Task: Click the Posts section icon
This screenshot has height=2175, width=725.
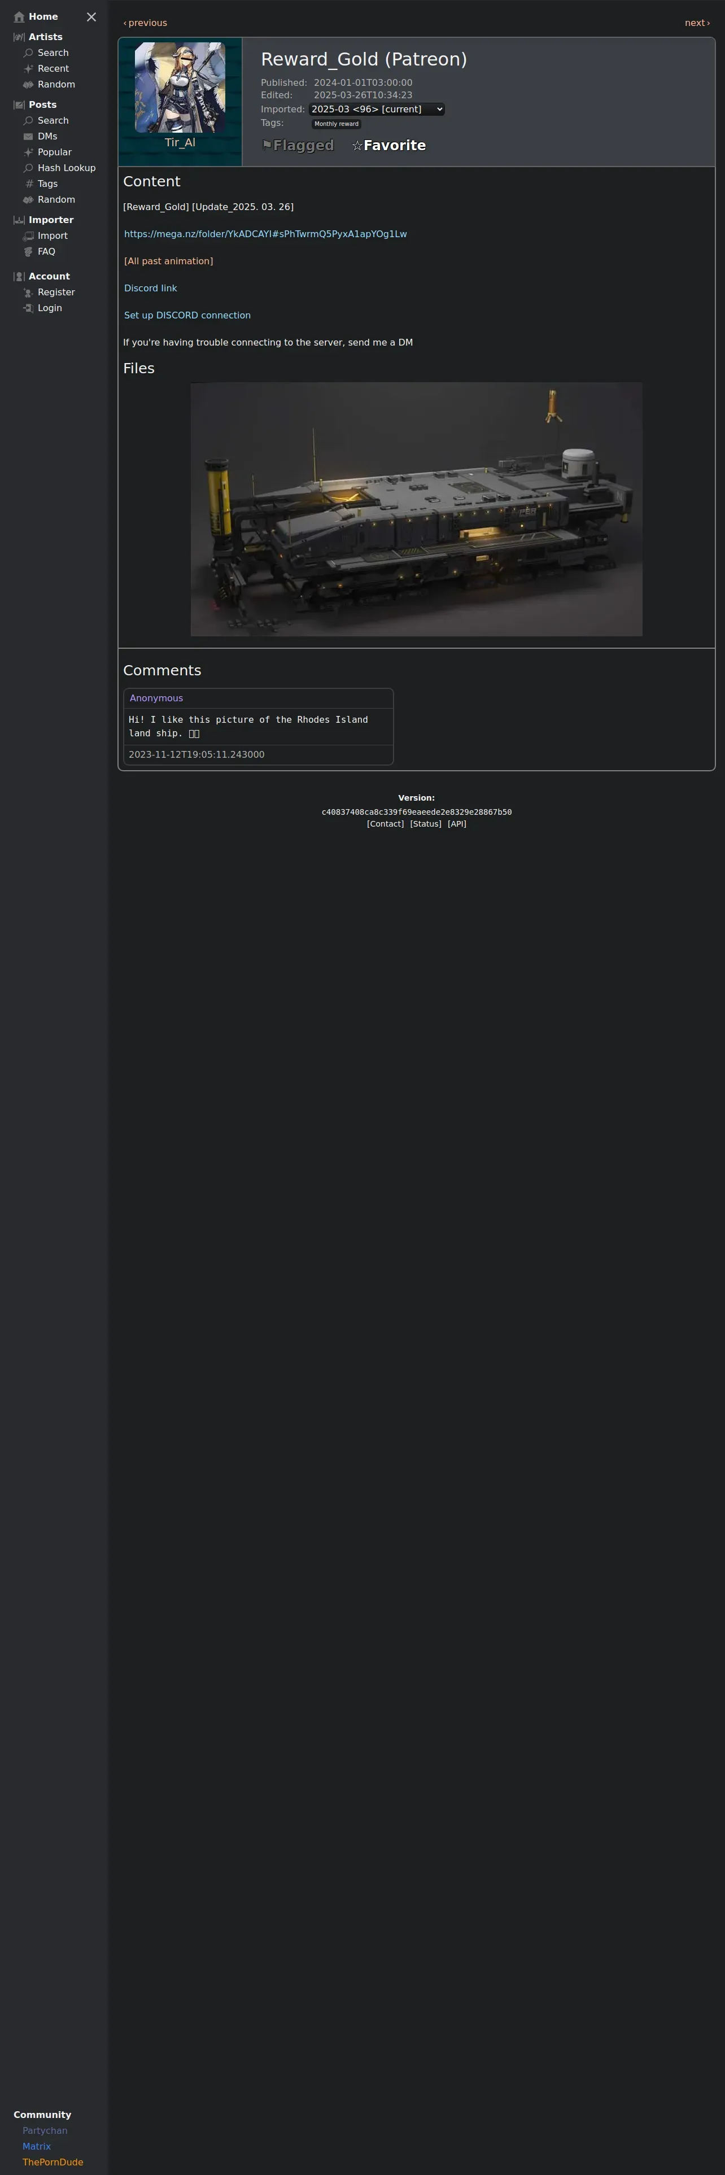Action: tap(19, 104)
